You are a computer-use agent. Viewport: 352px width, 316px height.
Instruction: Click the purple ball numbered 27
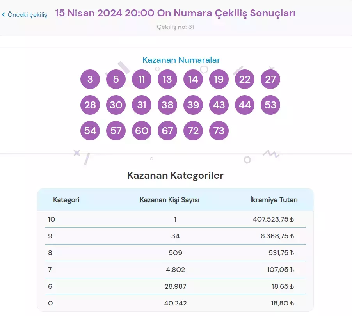pos(270,80)
